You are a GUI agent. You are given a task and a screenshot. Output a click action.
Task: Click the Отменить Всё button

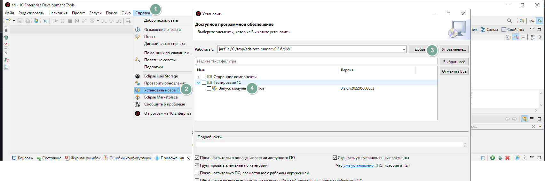pos(454,71)
